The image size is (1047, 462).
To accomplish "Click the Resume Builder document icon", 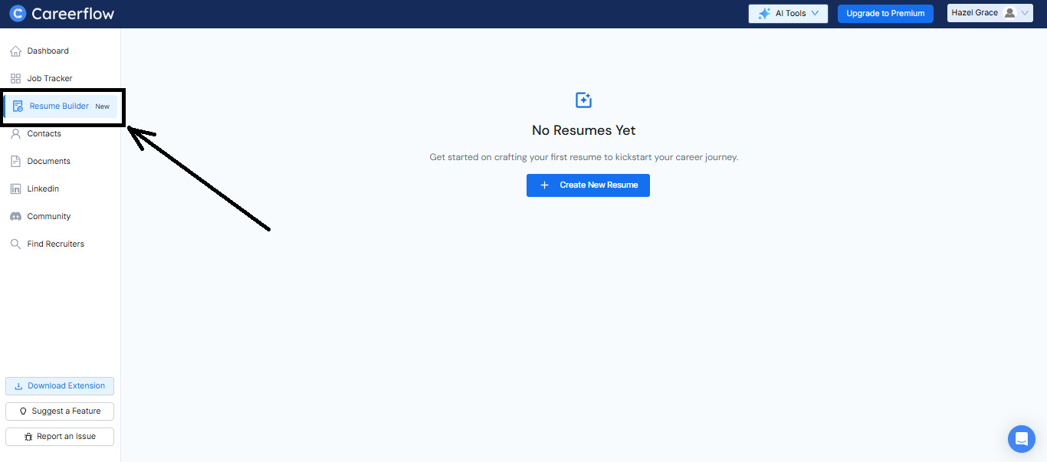I will pos(18,106).
